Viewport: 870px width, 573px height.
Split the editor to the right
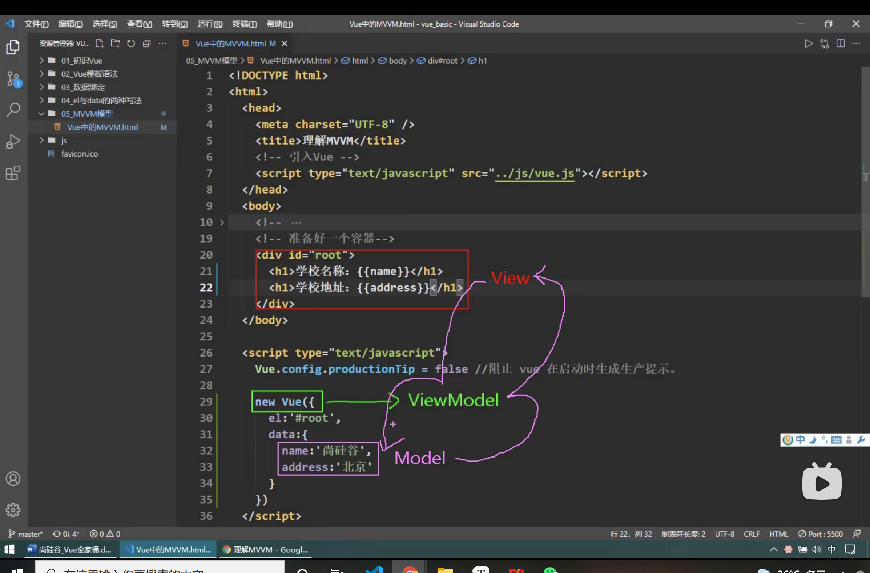point(841,44)
